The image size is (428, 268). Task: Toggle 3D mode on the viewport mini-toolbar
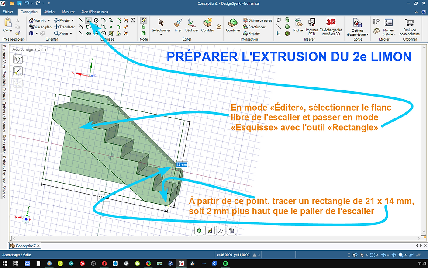199,230
